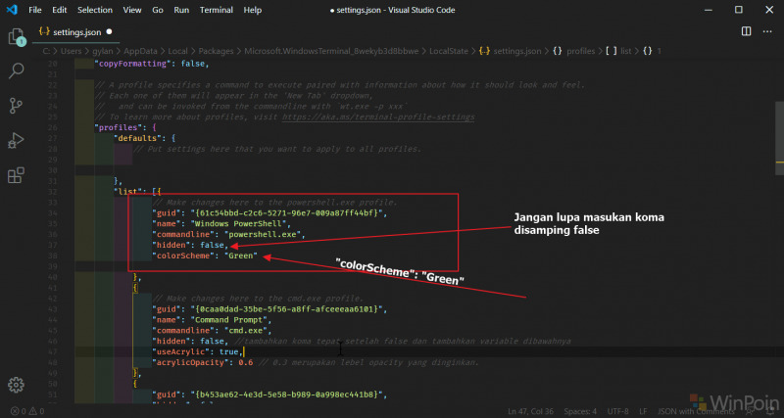Click the "cmd.exe" commandline value
This screenshot has height=418, width=784.
[x=247, y=331]
